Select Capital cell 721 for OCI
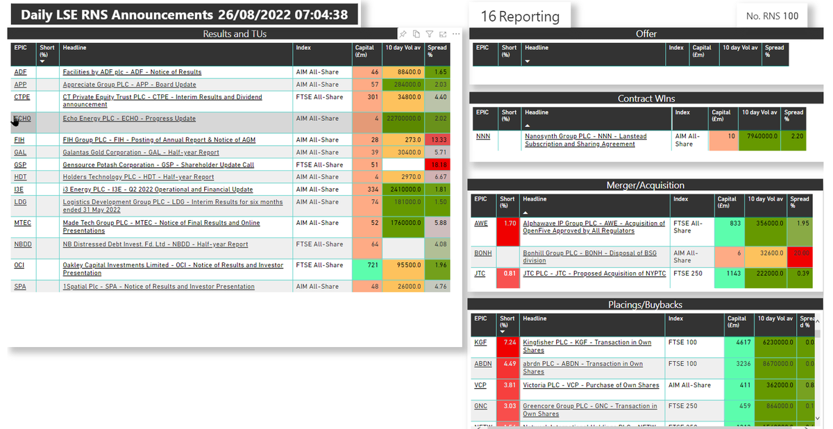The image size is (833, 429). 366,270
